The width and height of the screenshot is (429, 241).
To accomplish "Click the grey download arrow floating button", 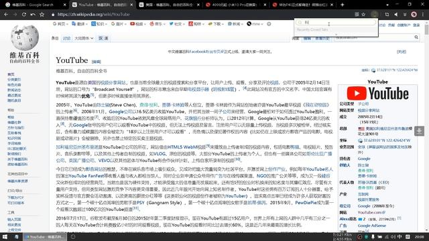I will tap(419, 131).
